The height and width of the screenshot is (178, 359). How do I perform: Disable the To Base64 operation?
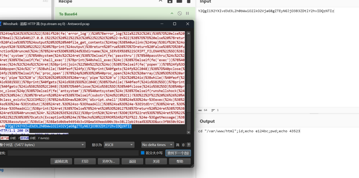179,13
